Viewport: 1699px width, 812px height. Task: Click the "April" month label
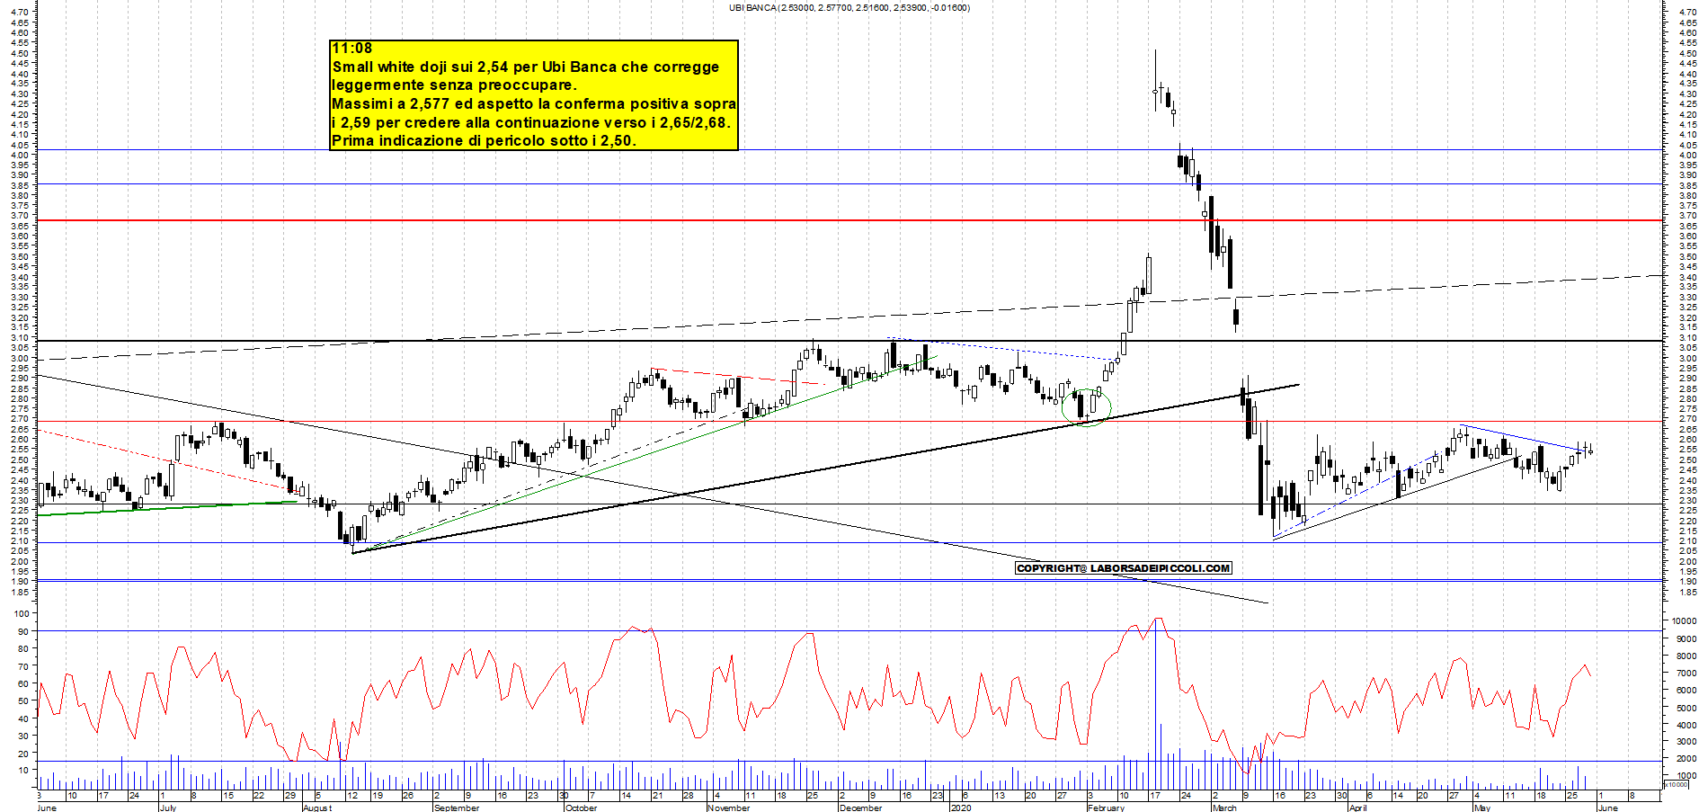(x=1357, y=808)
